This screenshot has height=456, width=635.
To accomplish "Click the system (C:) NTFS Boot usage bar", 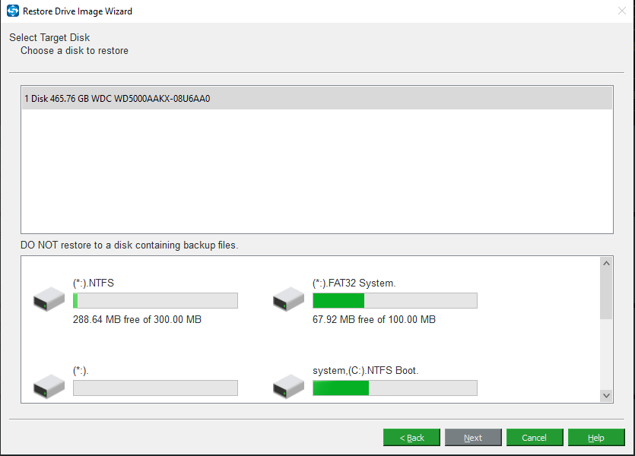I will [395, 388].
